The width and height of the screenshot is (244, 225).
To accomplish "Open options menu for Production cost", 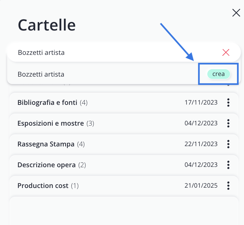I will (228, 186).
